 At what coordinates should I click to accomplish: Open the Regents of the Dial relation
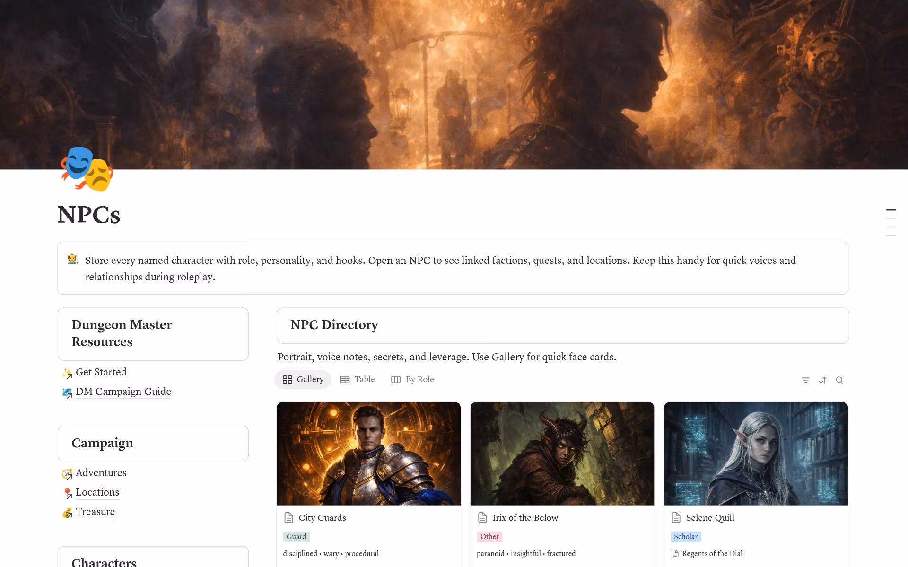712,554
